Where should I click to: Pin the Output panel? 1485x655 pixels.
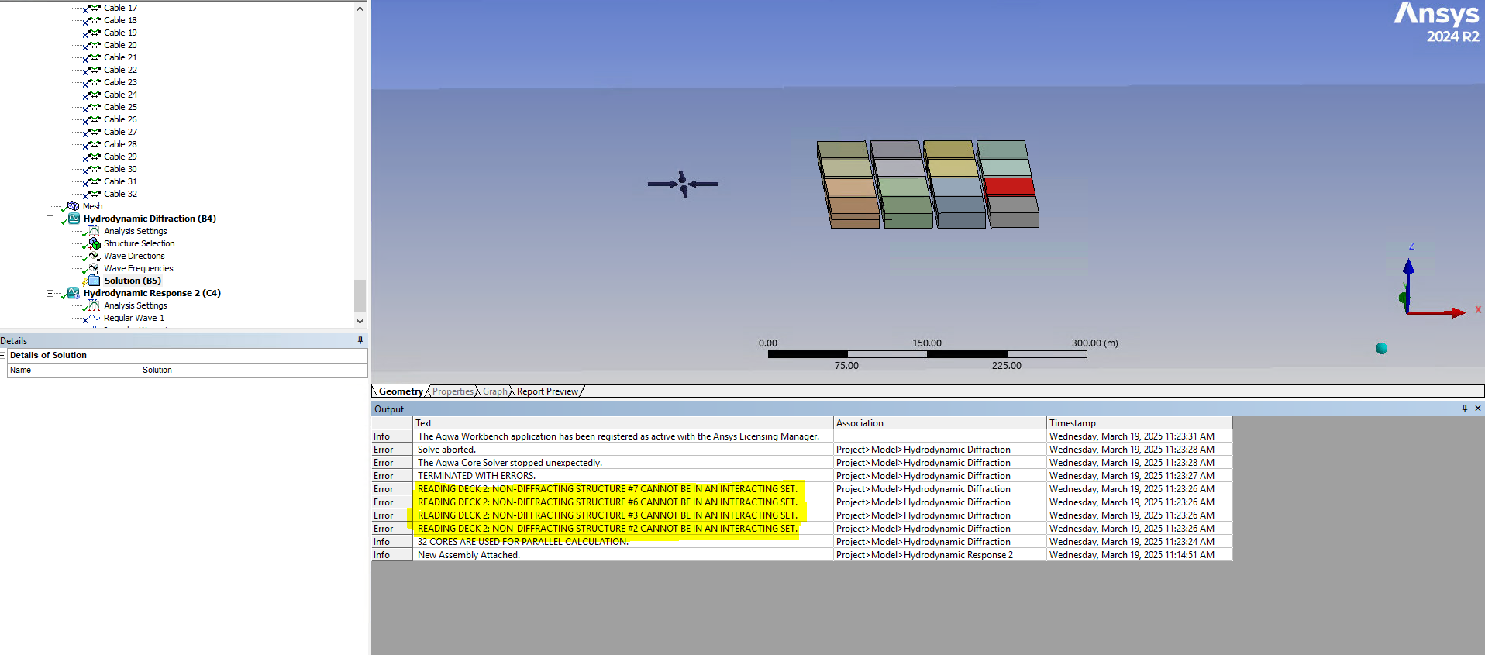pos(1465,409)
